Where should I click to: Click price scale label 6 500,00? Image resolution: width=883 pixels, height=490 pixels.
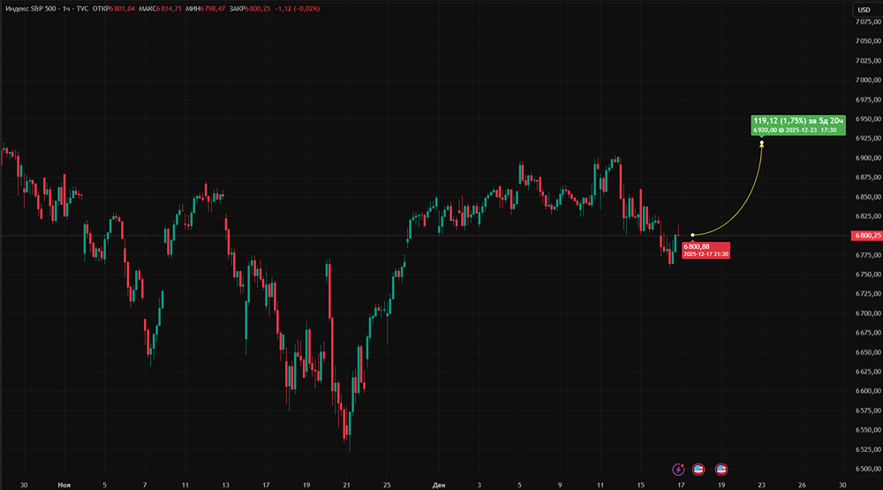868,469
